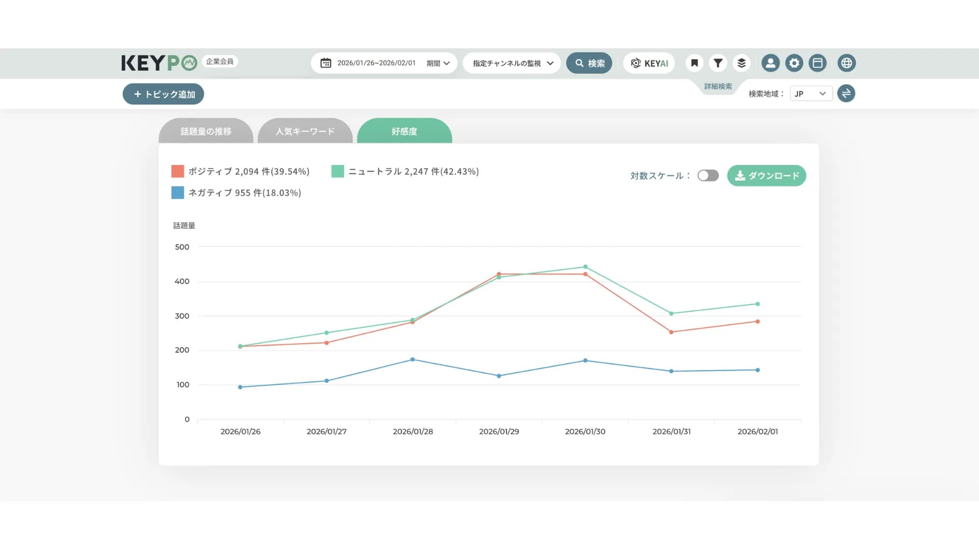Open the user account icon
This screenshot has height=550, width=979.
[x=770, y=63]
